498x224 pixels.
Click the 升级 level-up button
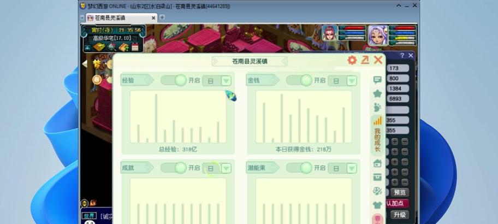coord(400,215)
